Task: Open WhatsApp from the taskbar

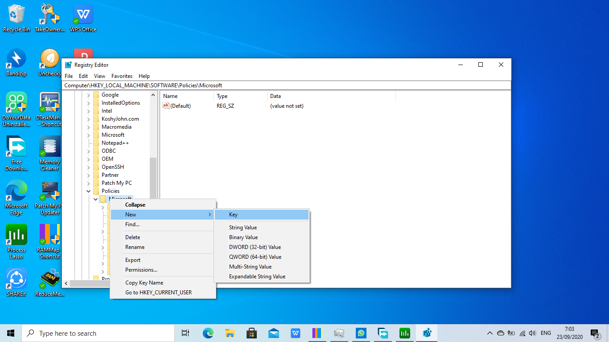Action: pyautogui.click(x=361, y=333)
